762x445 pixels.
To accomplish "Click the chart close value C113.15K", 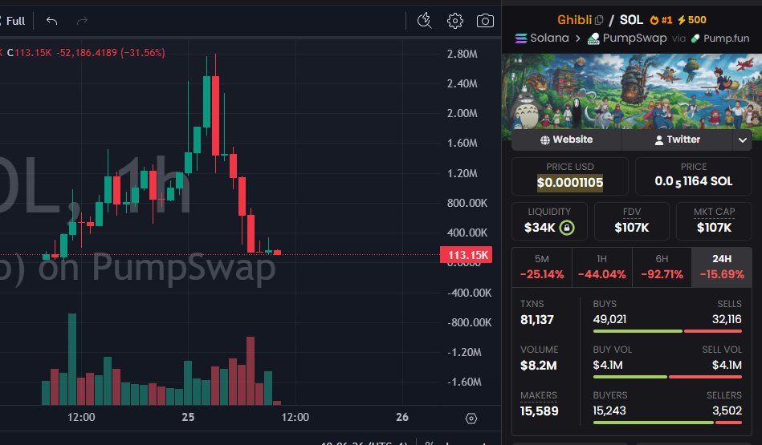I will point(30,52).
